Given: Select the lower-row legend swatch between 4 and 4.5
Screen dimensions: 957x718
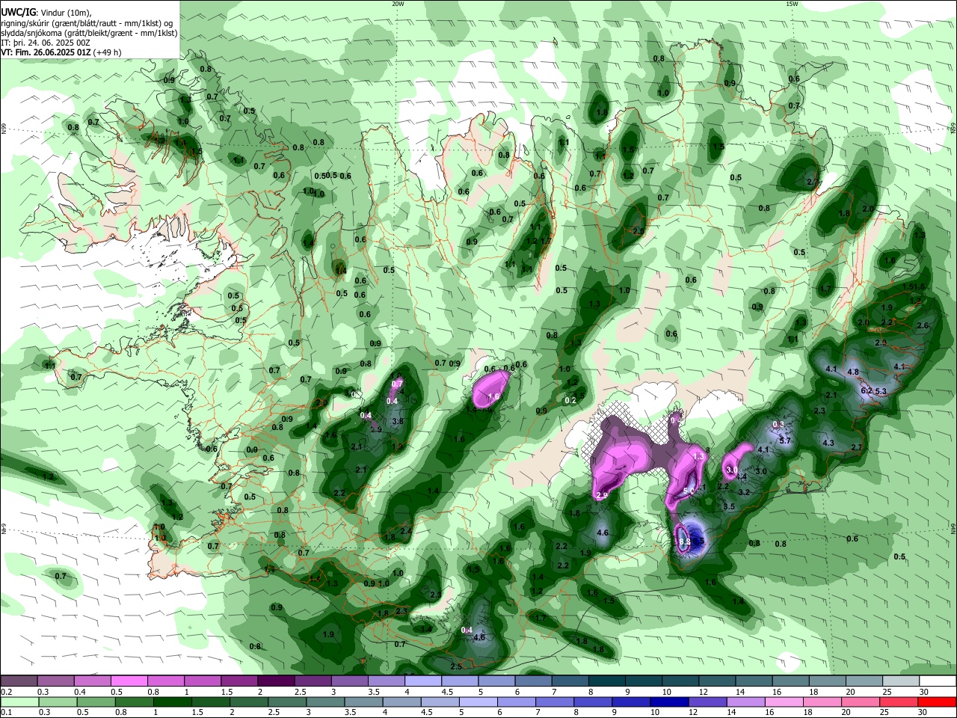Looking at the screenshot, I should (402, 702).
